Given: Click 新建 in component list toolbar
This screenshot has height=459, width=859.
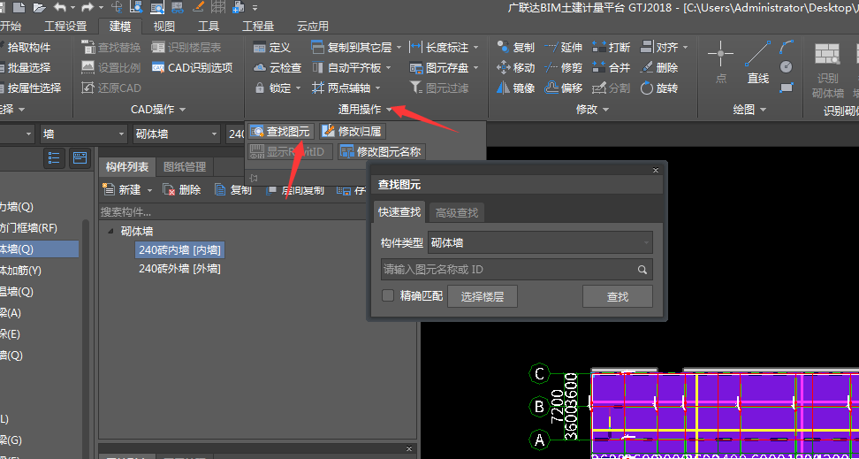Looking at the screenshot, I should point(123,190).
